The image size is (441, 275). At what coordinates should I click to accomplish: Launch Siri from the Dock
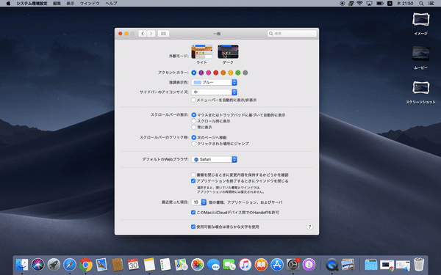point(38,265)
